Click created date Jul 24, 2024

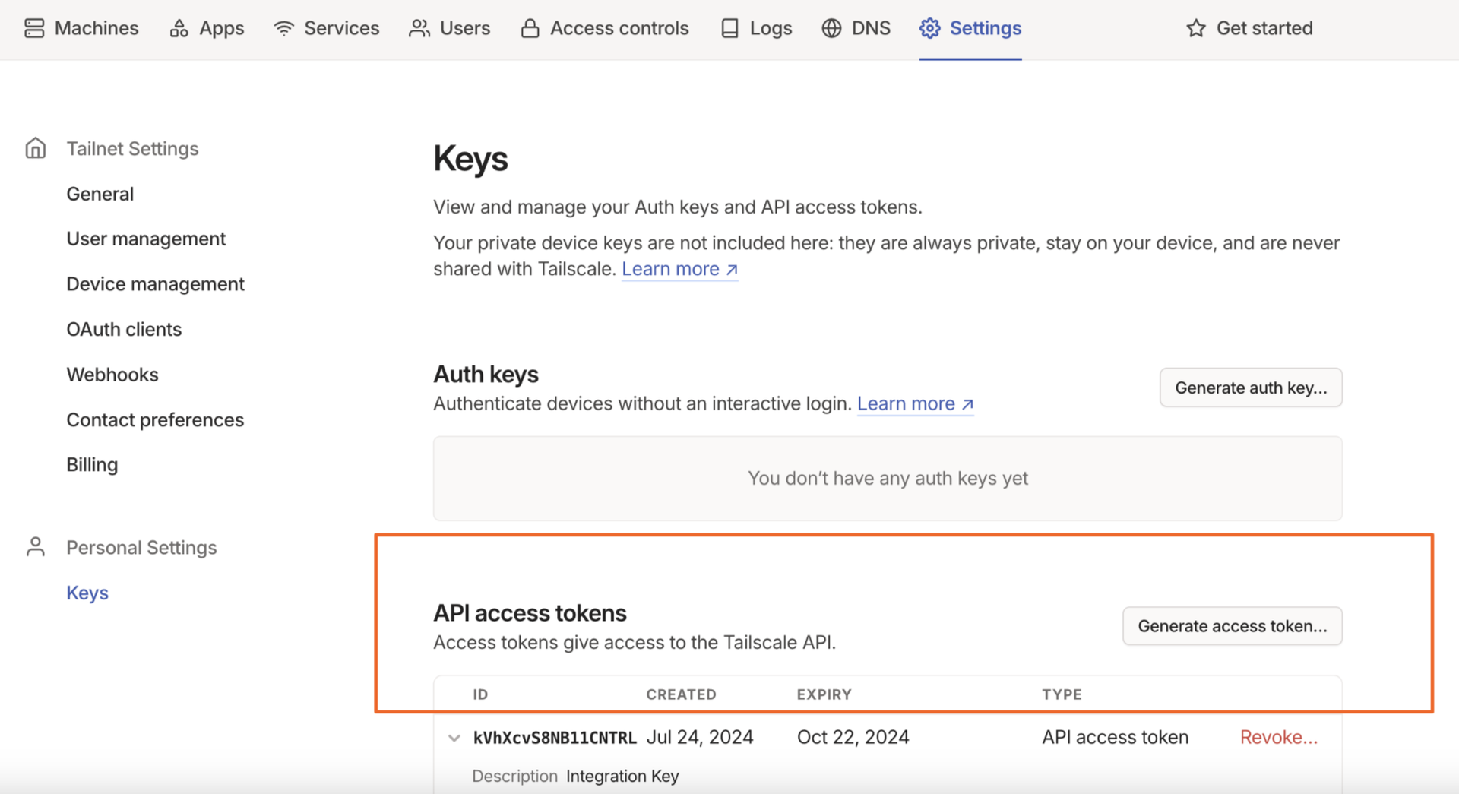700,737
